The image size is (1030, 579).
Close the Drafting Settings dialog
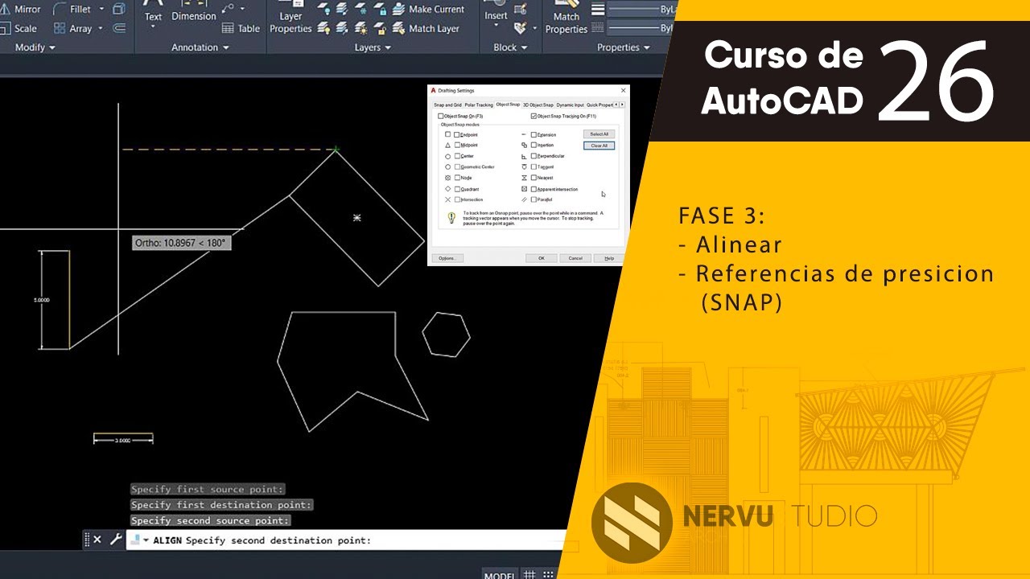(623, 90)
